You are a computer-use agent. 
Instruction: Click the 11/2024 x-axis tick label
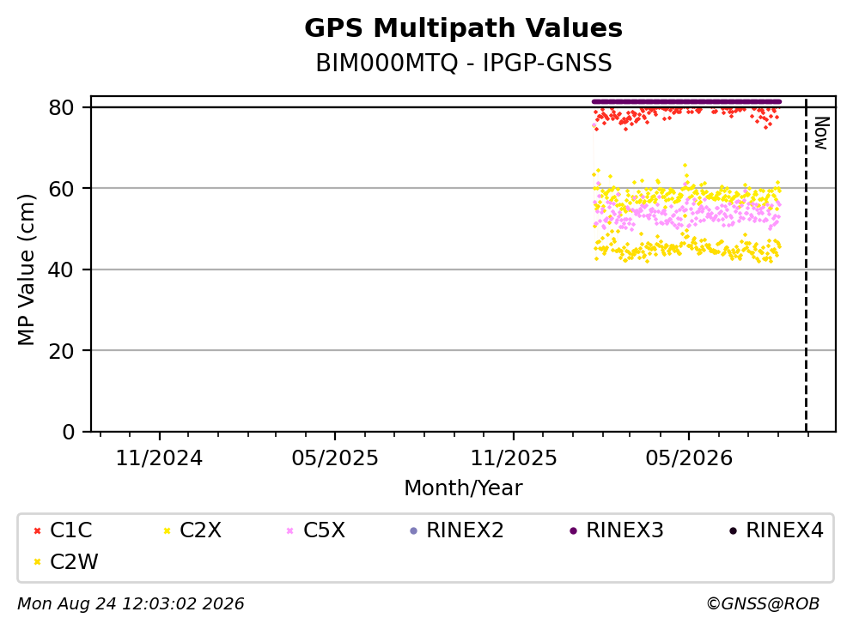click(x=160, y=458)
